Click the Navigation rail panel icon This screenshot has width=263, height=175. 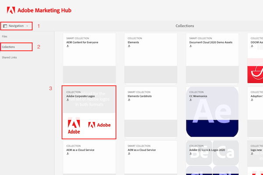pos(5,26)
